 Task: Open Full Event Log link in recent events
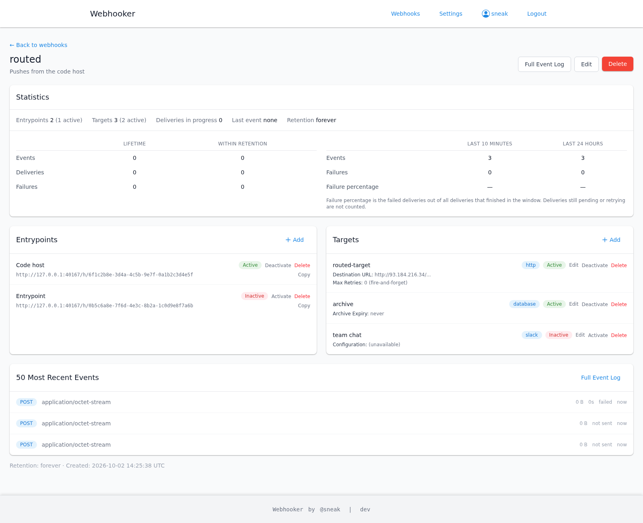click(x=600, y=378)
